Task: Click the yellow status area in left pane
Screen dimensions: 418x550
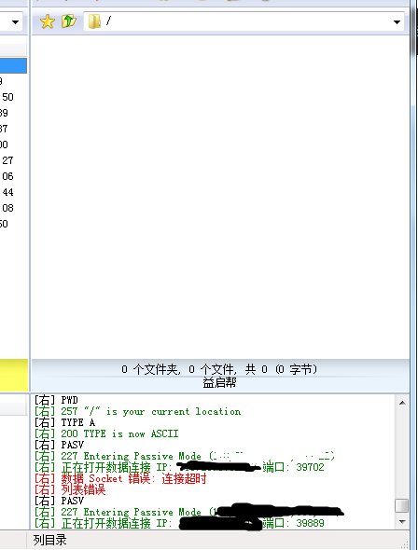Action: pyautogui.click(x=14, y=375)
